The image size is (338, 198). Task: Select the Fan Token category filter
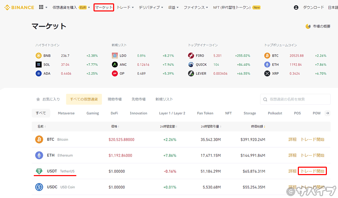click(205, 113)
